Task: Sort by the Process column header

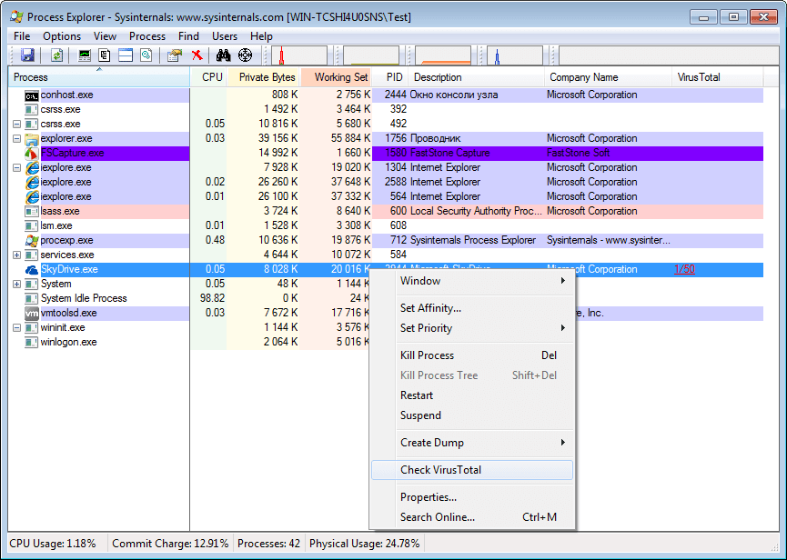Action: pyautogui.click(x=99, y=77)
